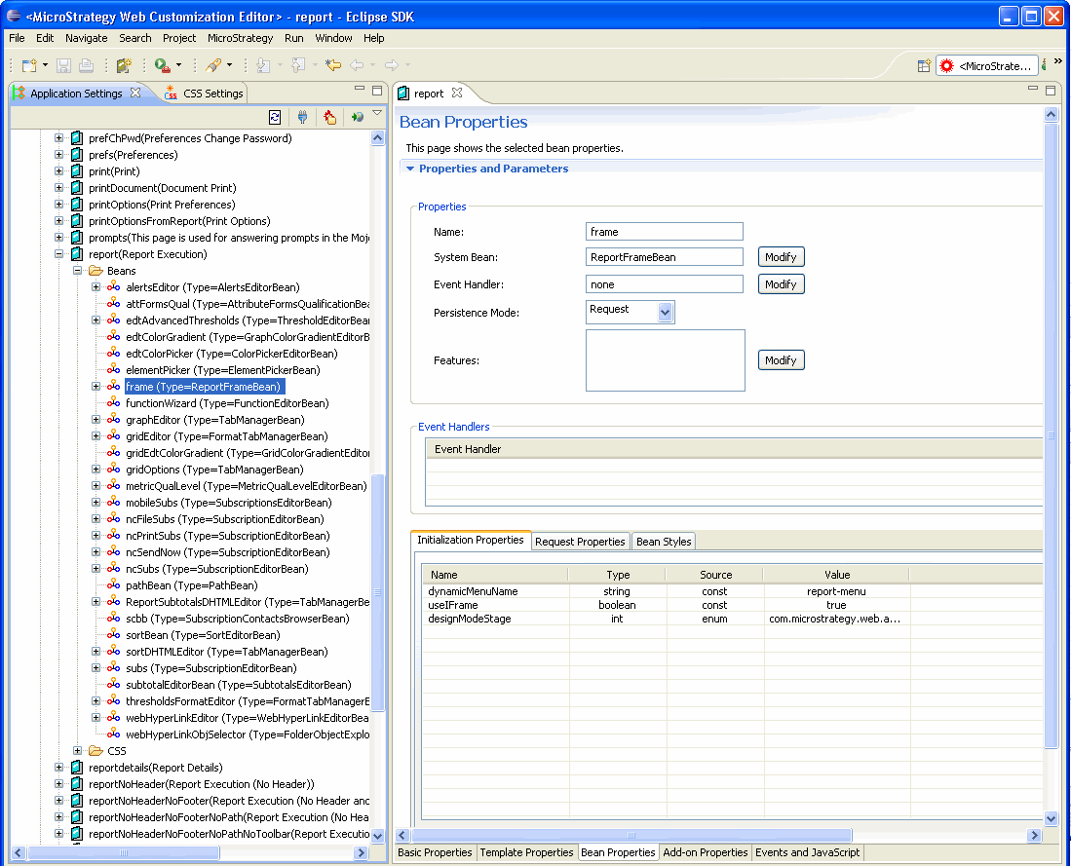Click Modify button next to Features
1071x866 pixels.
click(781, 359)
